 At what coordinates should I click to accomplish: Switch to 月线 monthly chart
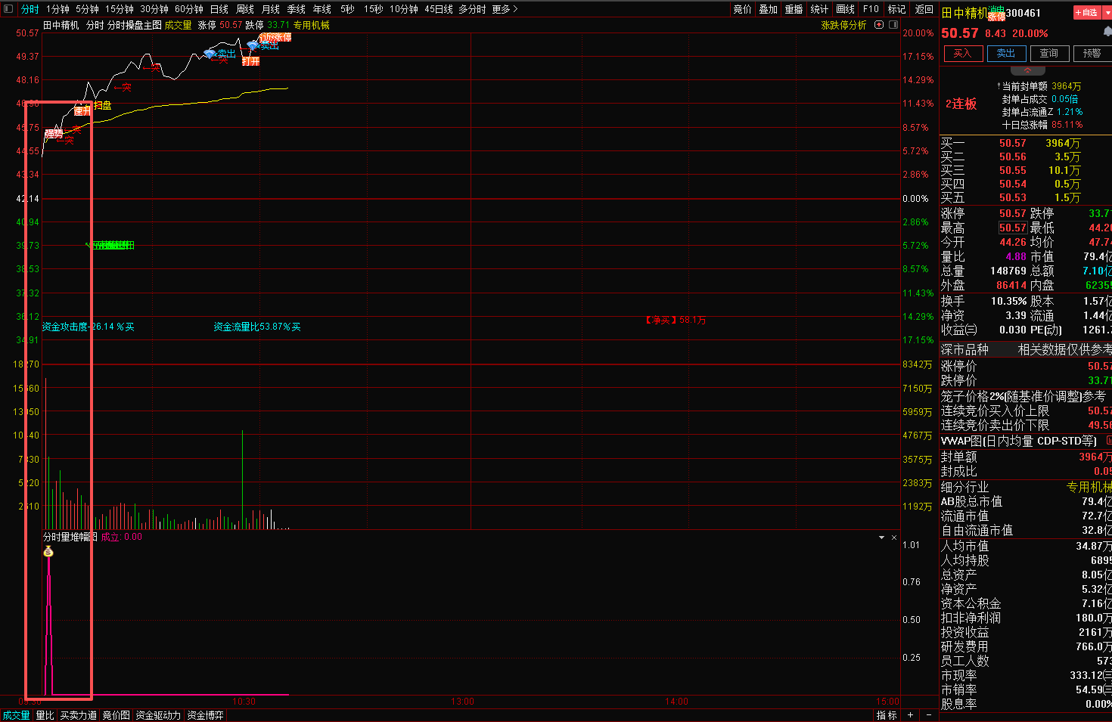coord(271,9)
